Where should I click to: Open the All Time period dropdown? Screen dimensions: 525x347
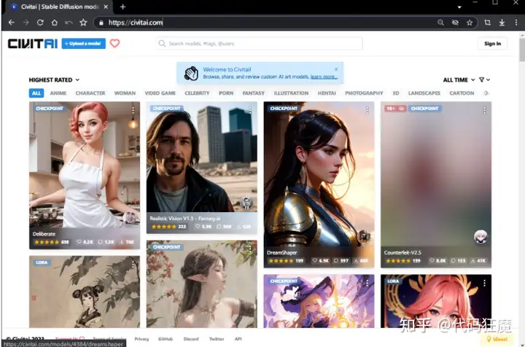(459, 80)
